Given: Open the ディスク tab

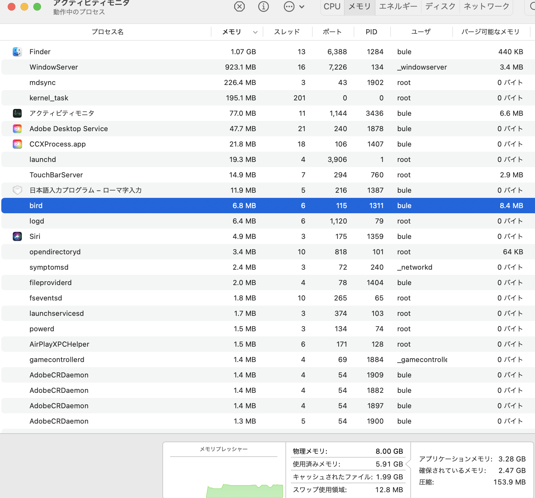Looking at the screenshot, I should pos(440,6).
